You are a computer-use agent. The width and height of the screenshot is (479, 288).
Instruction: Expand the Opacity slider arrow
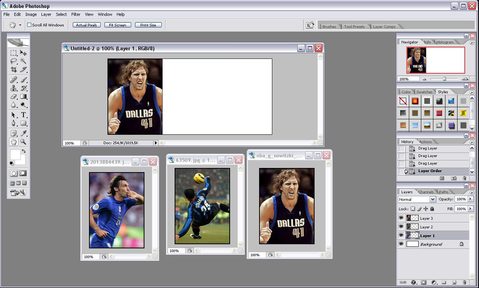click(x=470, y=199)
